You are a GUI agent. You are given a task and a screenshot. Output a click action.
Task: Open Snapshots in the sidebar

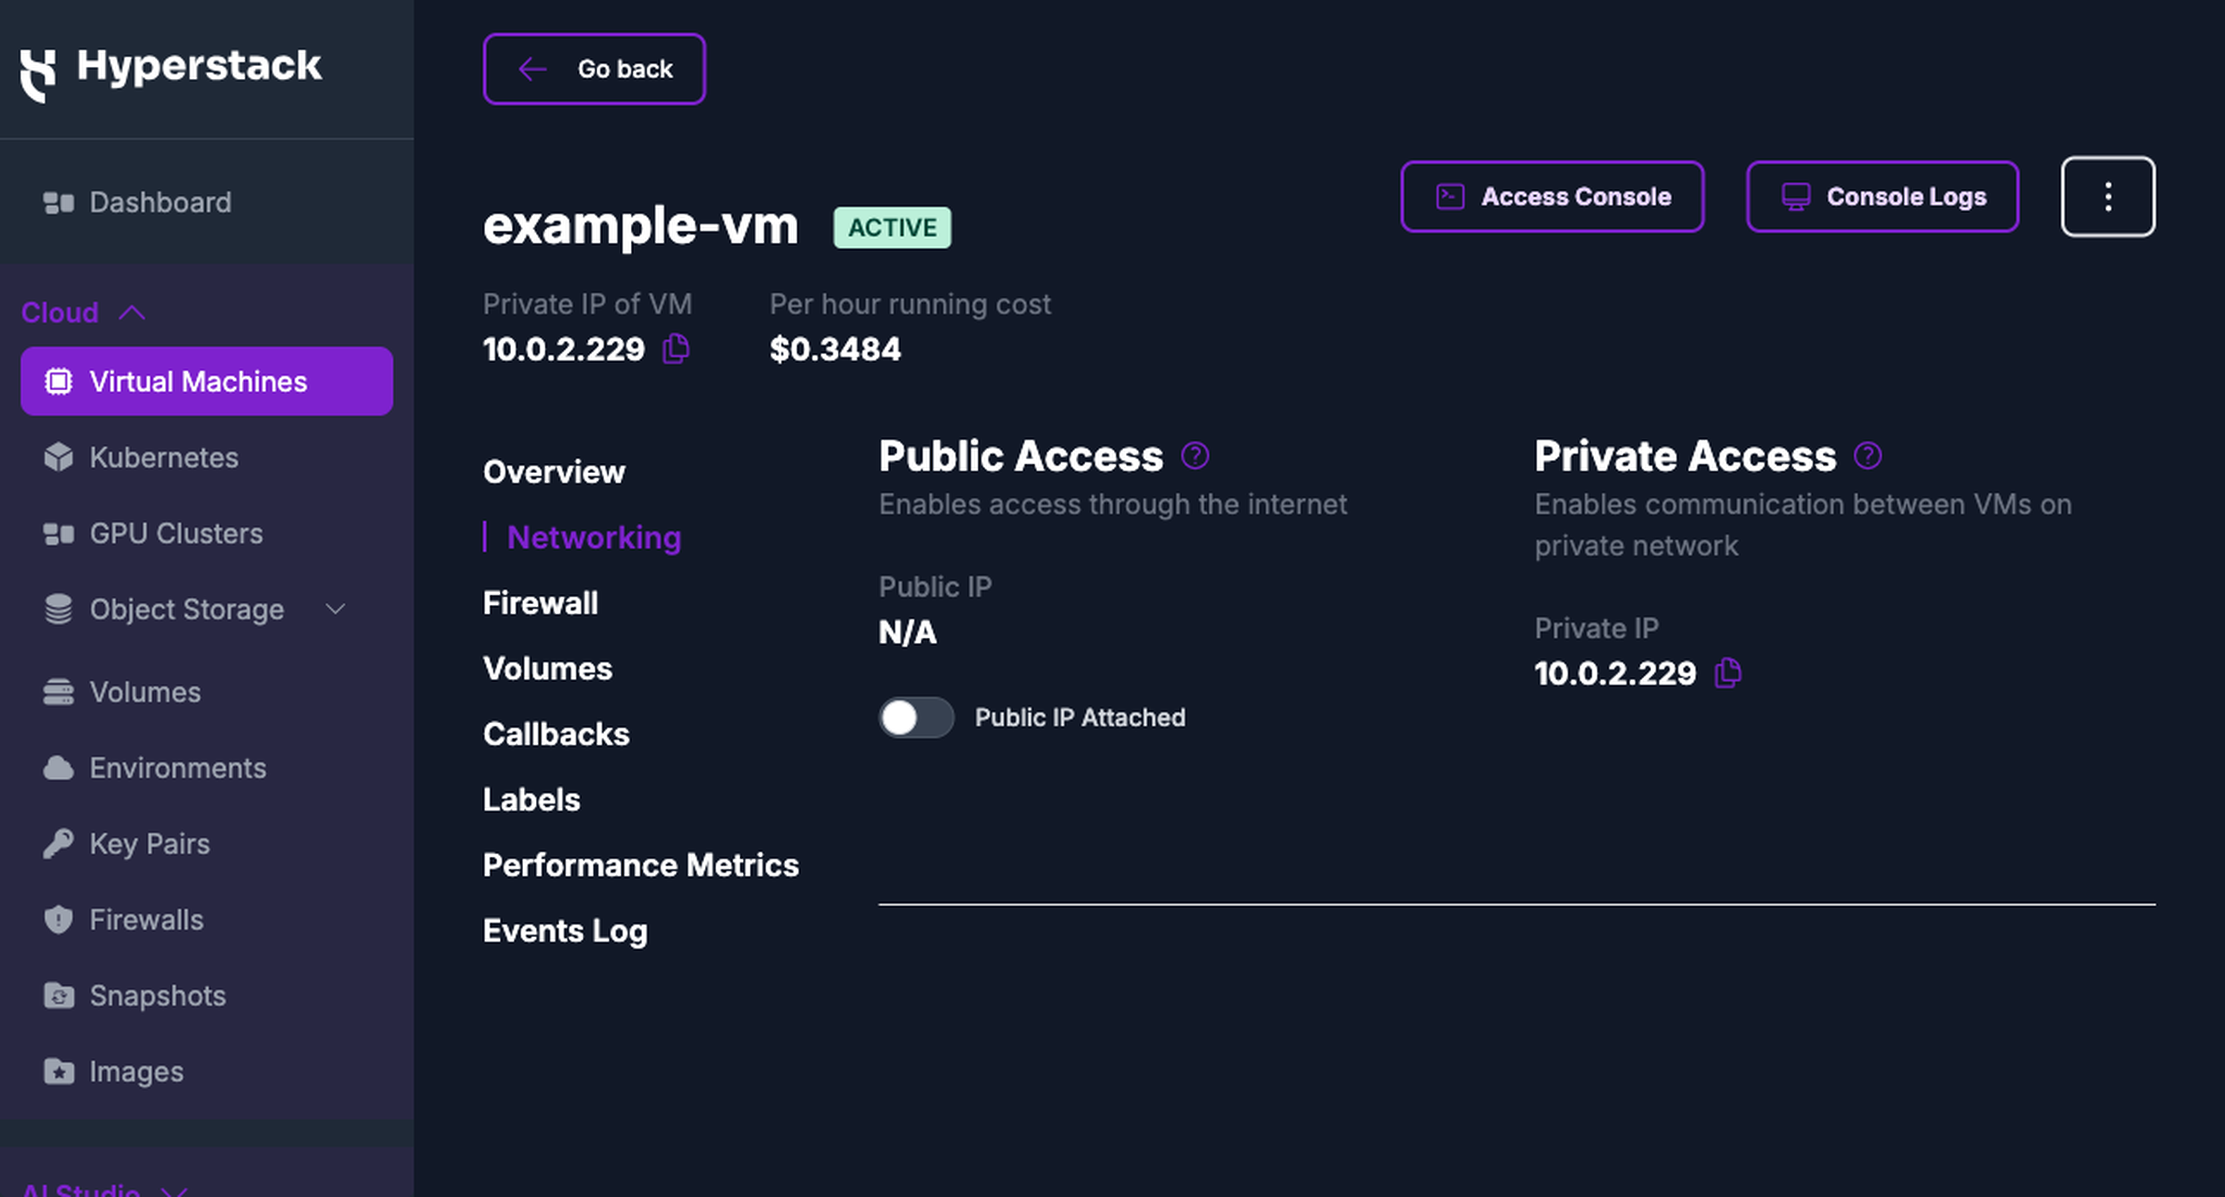pos(158,996)
